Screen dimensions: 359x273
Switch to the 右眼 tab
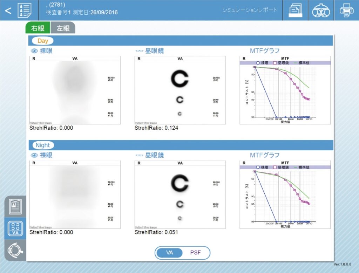click(38, 28)
